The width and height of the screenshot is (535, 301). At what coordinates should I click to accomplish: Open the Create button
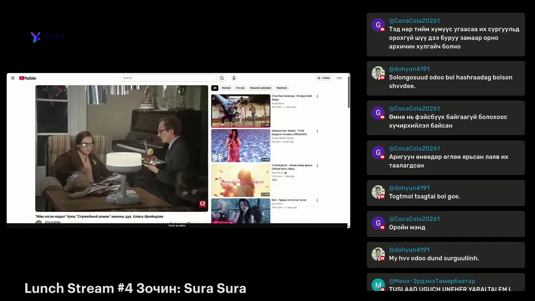point(324,78)
